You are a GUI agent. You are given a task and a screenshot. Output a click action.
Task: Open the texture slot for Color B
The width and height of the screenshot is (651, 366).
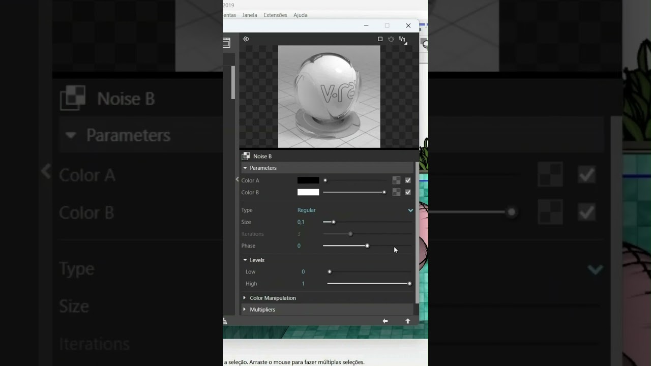[396, 192]
